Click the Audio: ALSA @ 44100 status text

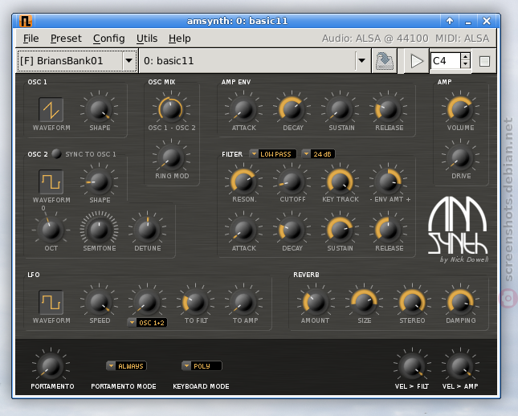point(375,39)
